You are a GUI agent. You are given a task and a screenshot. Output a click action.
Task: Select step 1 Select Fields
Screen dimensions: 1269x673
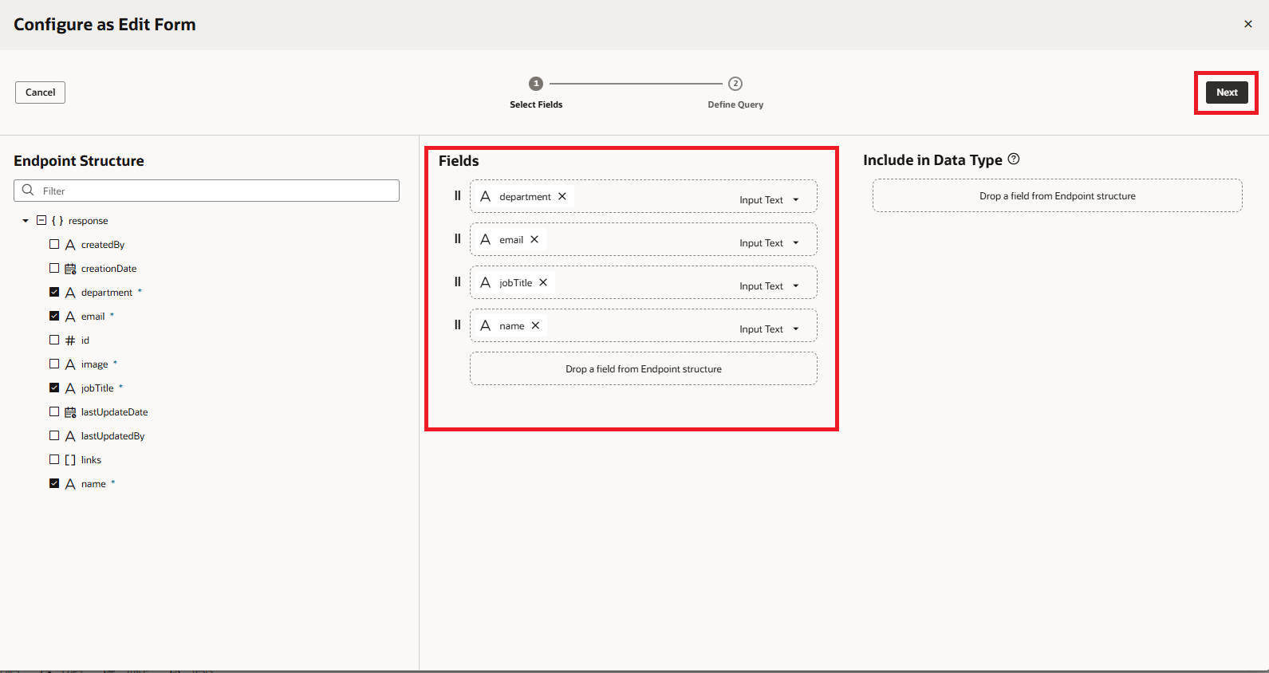click(536, 84)
